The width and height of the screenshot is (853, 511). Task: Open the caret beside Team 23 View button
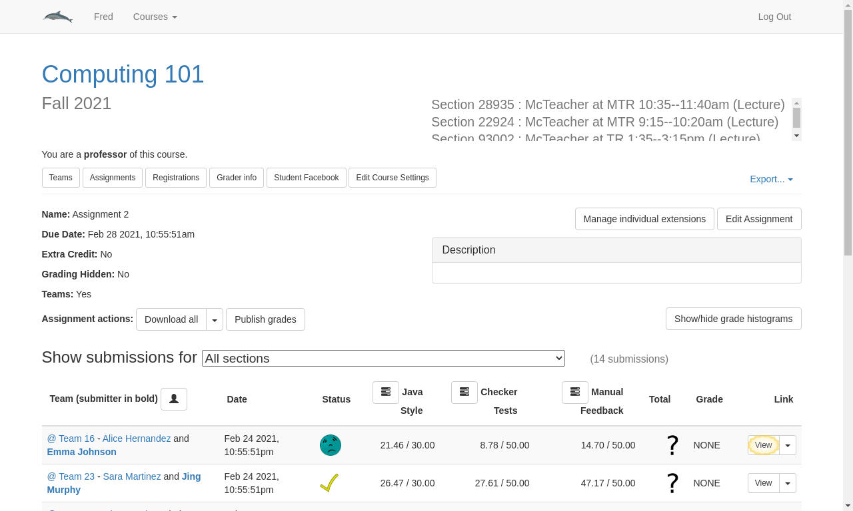point(788,483)
